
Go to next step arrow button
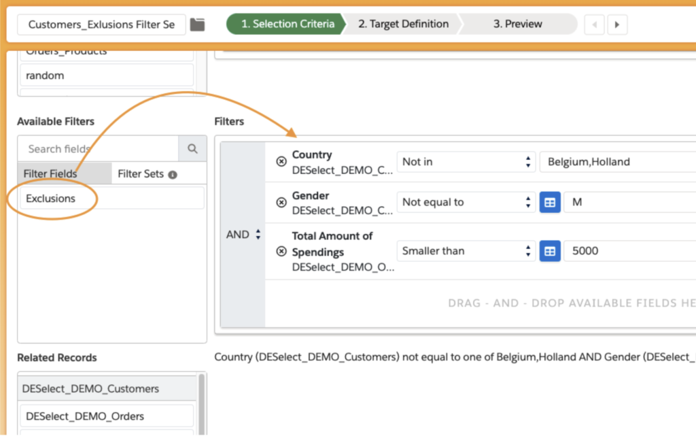tap(616, 24)
